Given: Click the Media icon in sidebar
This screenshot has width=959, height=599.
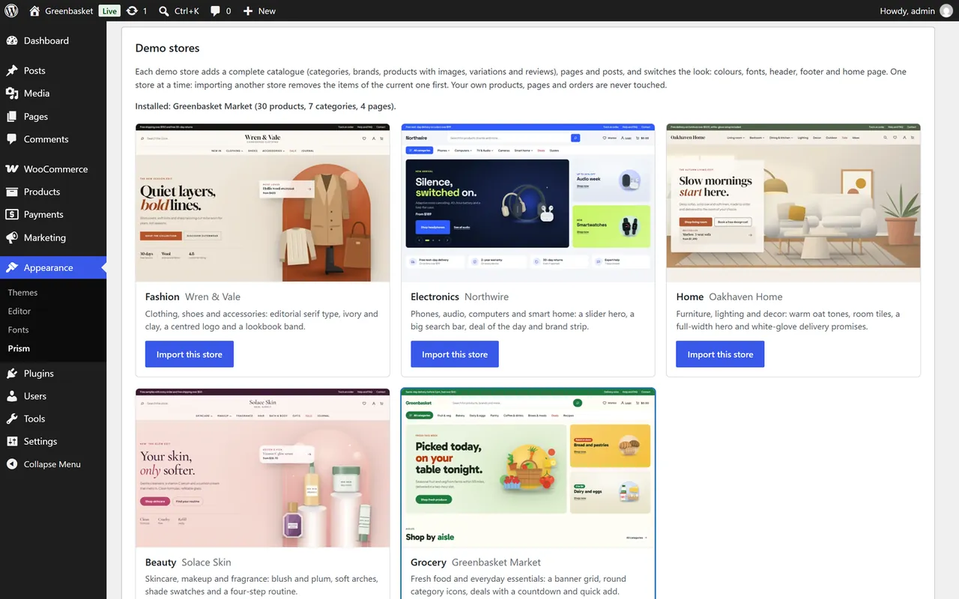Looking at the screenshot, I should coord(12,93).
